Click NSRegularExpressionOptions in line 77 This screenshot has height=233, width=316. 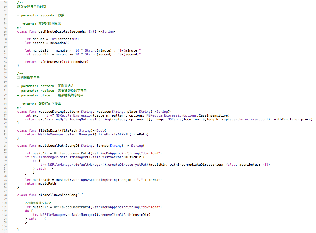coord(171,115)
